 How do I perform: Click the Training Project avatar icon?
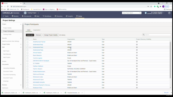25,13
